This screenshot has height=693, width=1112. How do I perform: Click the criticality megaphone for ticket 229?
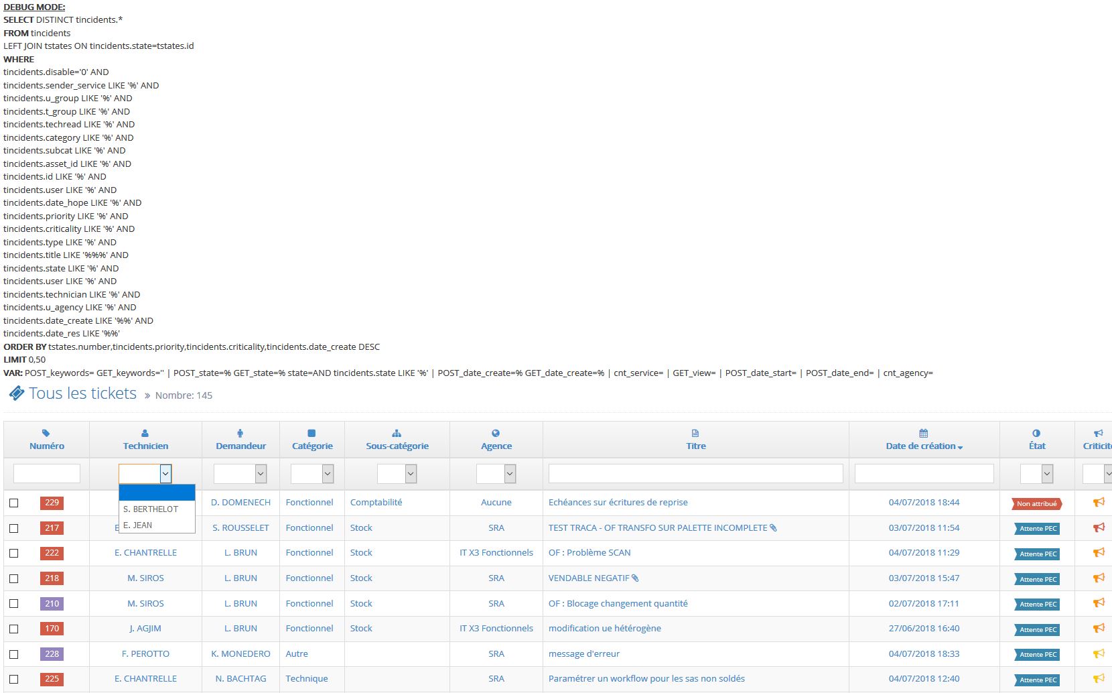1099,502
